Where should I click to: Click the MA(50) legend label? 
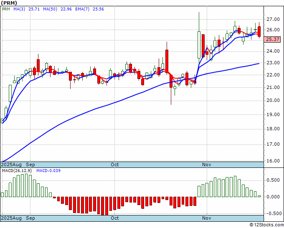click(50, 9)
